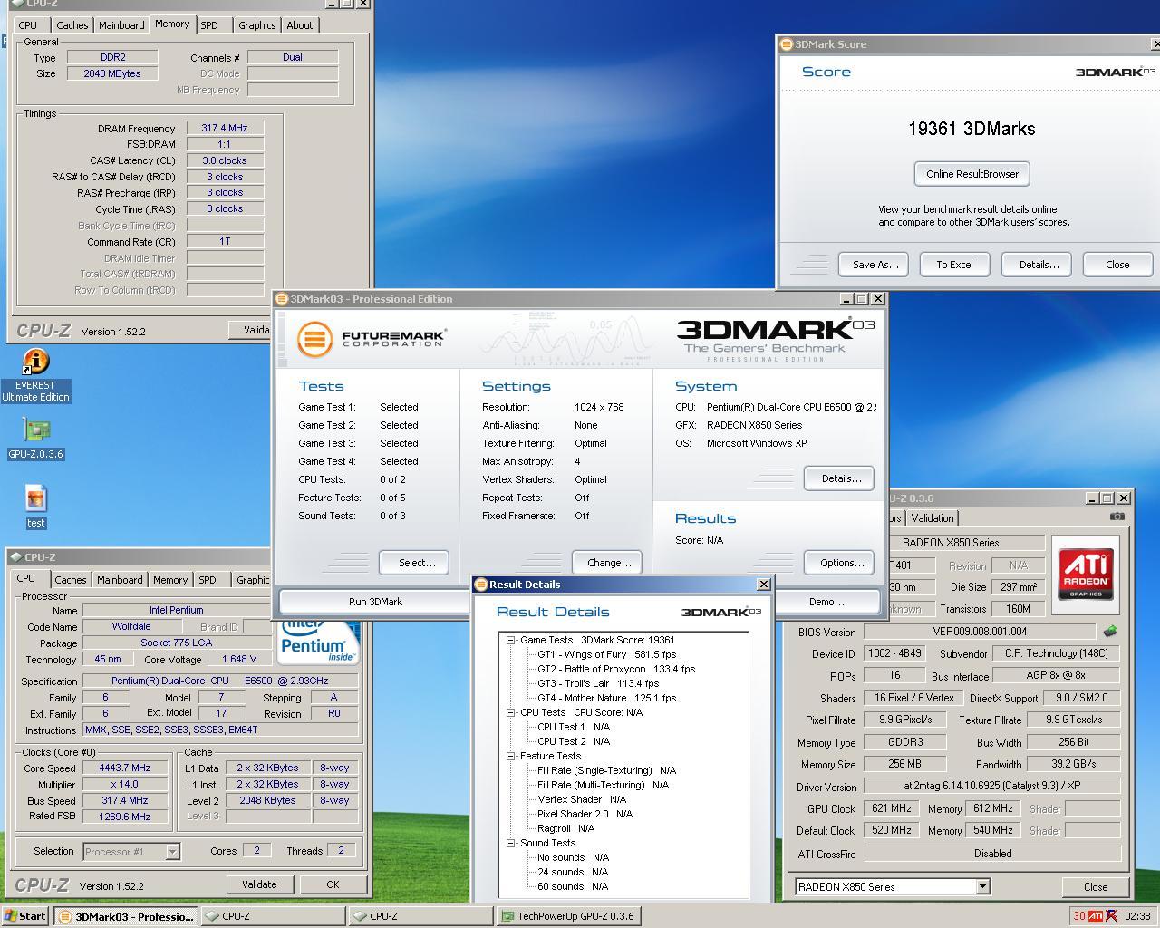The width and height of the screenshot is (1160, 928).
Task: Click the tray icon next to the clock
Action: [x=1111, y=916]
